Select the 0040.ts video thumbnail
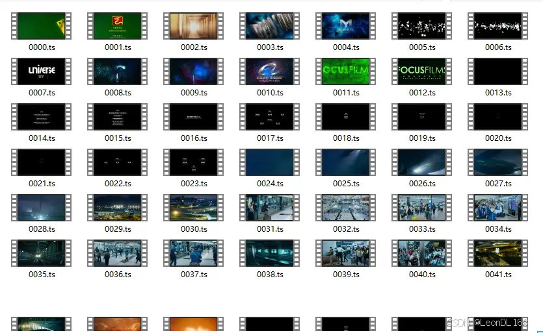Viewport: 543px width, 333px height. 422,253
